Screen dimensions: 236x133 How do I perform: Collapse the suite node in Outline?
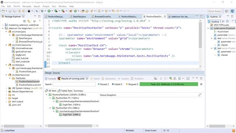point(208,28)
